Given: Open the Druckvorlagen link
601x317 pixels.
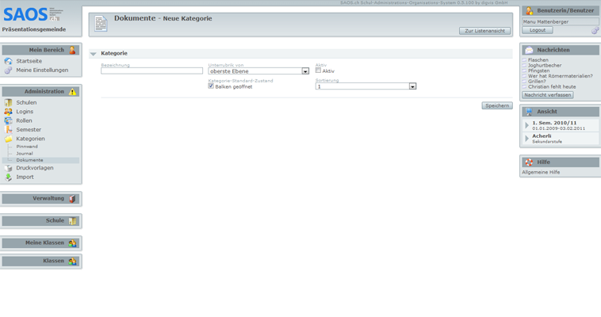Looking at the screenshot, I should (35, 168).
